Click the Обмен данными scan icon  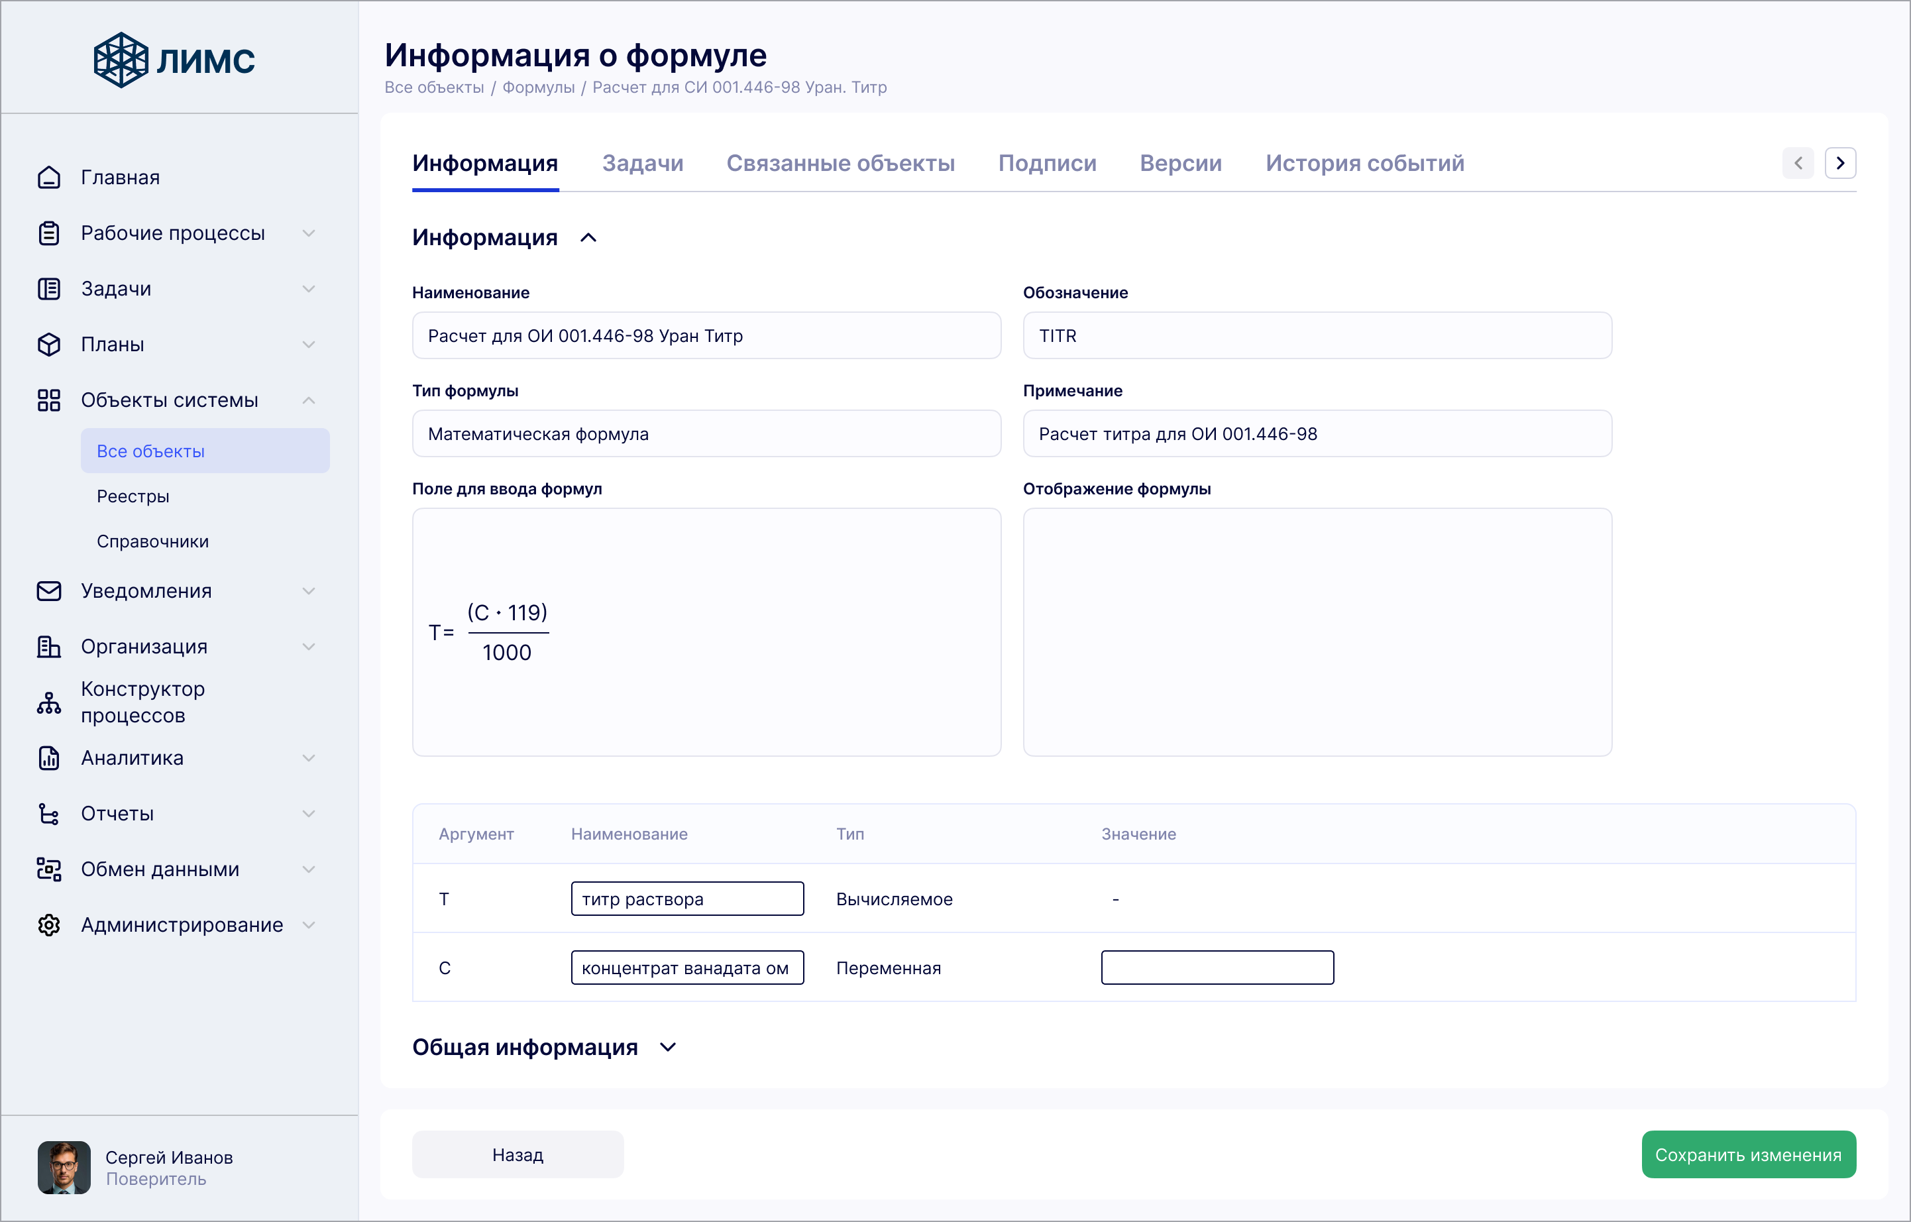[x=49, y=869]
